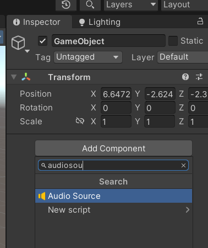Click the New script chevron arrow

click(x=188, y=210)
